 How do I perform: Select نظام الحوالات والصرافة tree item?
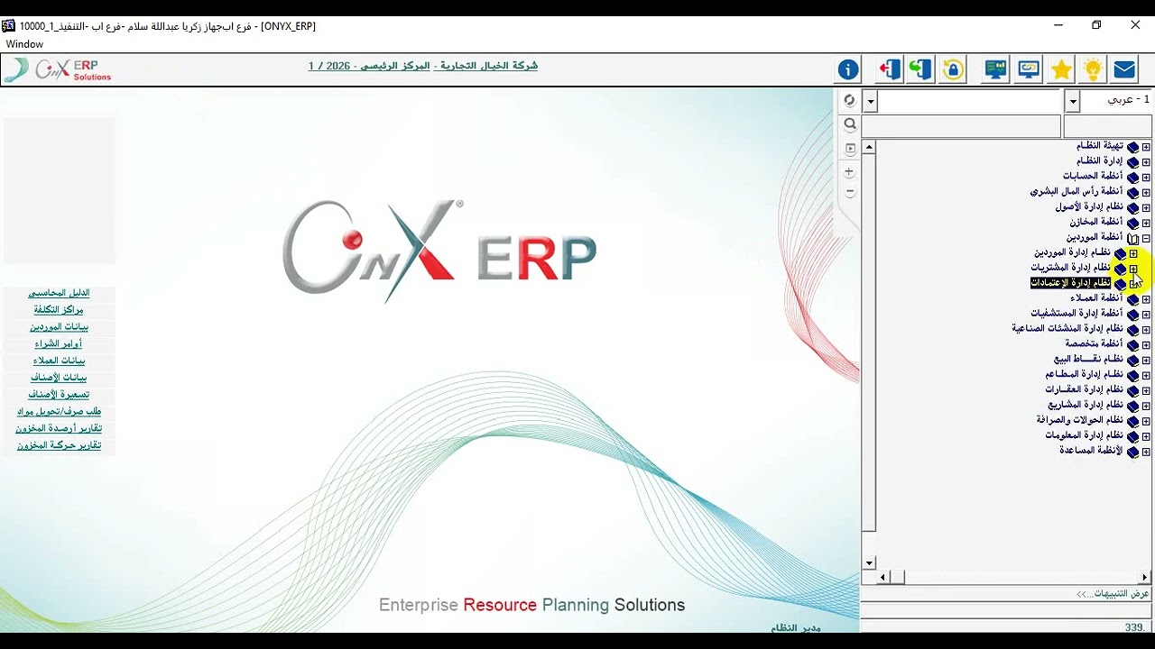[x=1080, y=421]
